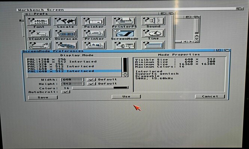The width and height of the screenshot is (249, 149).
Task: Open the Pointer preferences icon
Action: click(x=94, y=21)
